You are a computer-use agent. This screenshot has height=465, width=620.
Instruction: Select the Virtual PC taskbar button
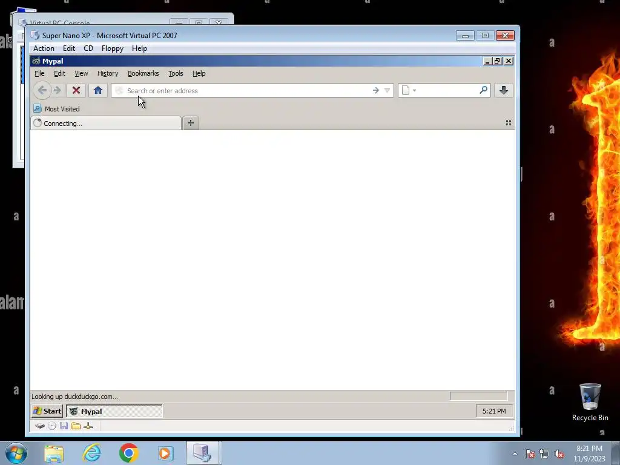pyautogui.click(x=202, y=453)
